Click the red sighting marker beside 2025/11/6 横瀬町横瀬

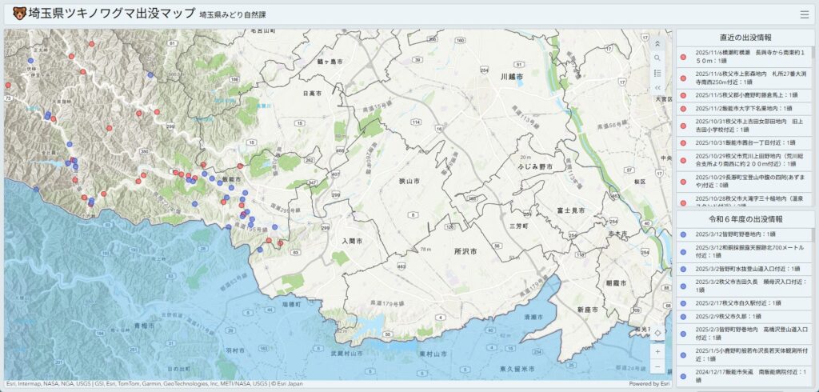coord(683,56)
